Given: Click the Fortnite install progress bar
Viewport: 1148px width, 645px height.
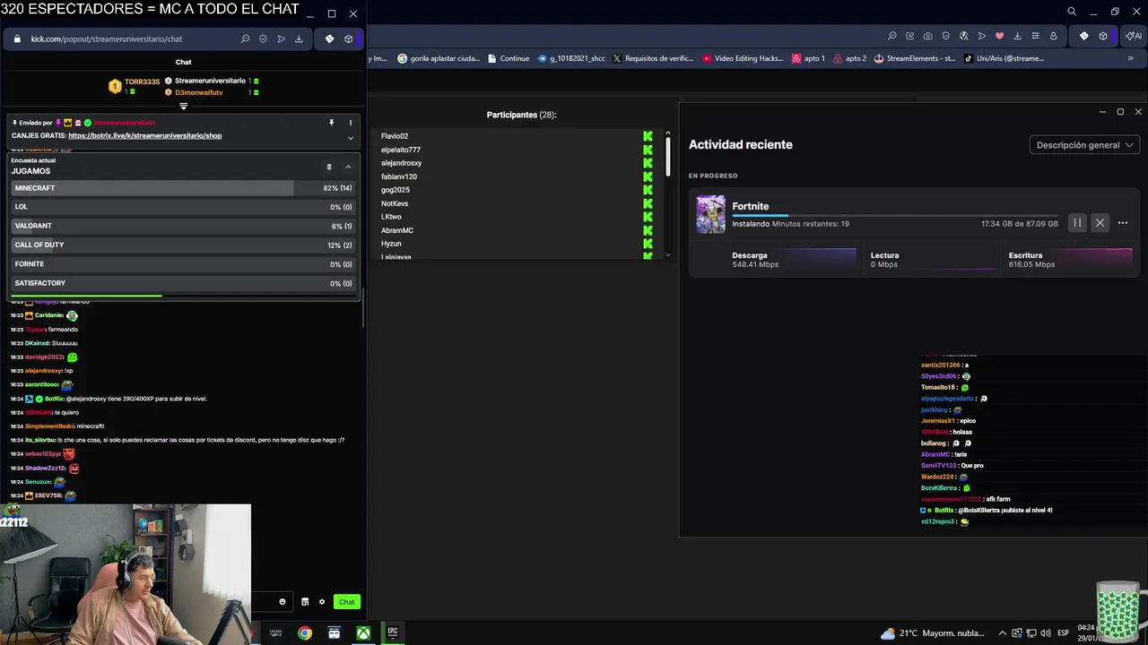Looking at the screenshot, I should [x=895, y=216].
